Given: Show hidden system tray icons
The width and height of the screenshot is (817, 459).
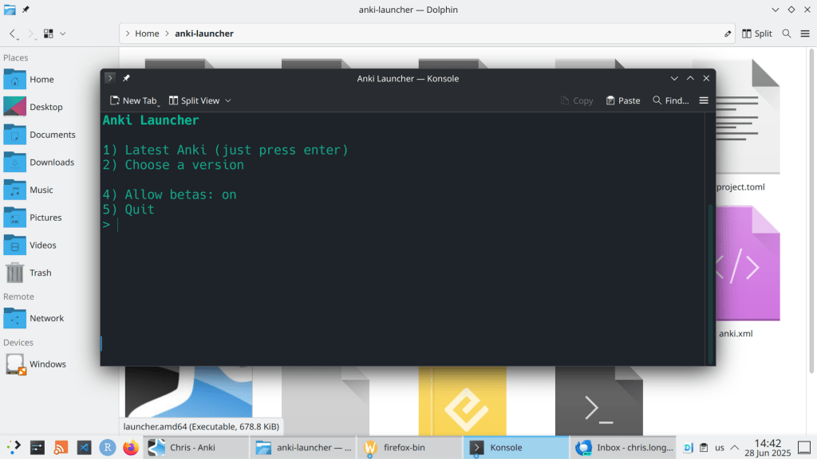Looking at the screenshot, I should point(735,448).
